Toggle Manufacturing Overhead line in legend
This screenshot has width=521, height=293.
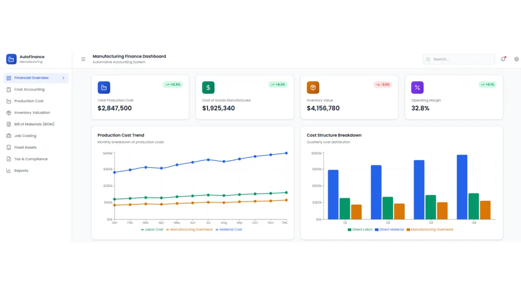pyautogui.click(x=189, y=230)
